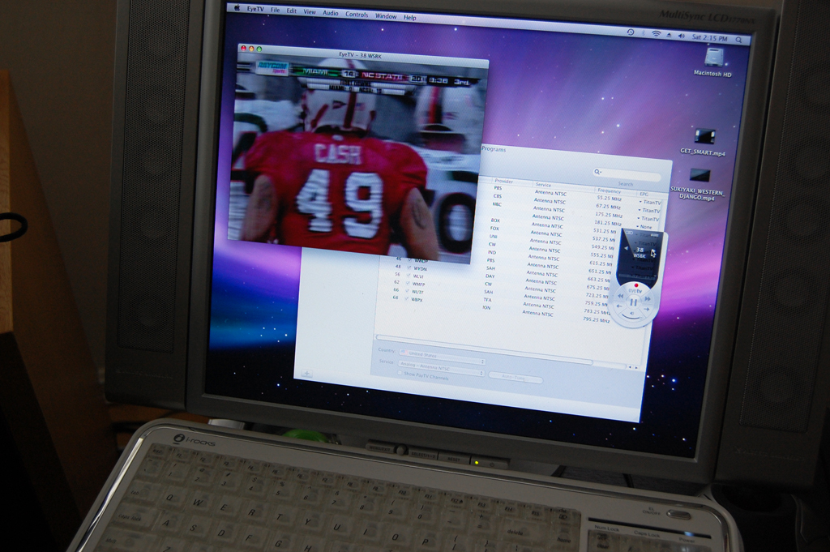Open the Help menu

(409, 18)
